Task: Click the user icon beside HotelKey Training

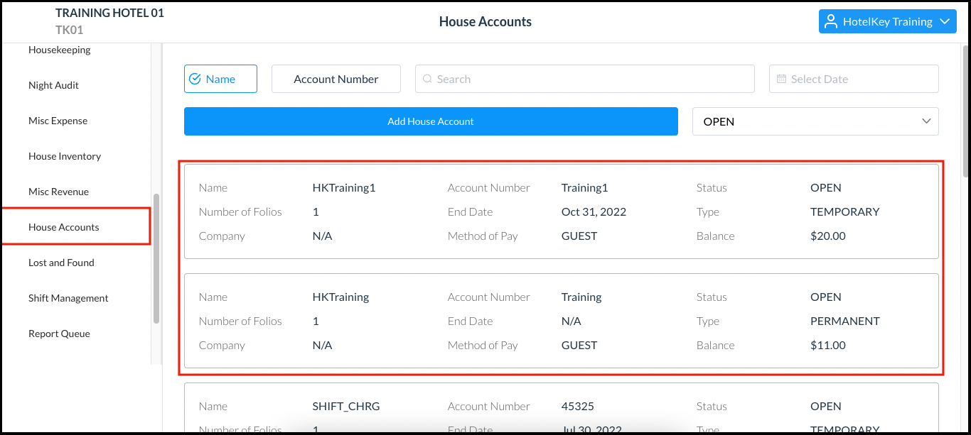Action: point(830,21)
